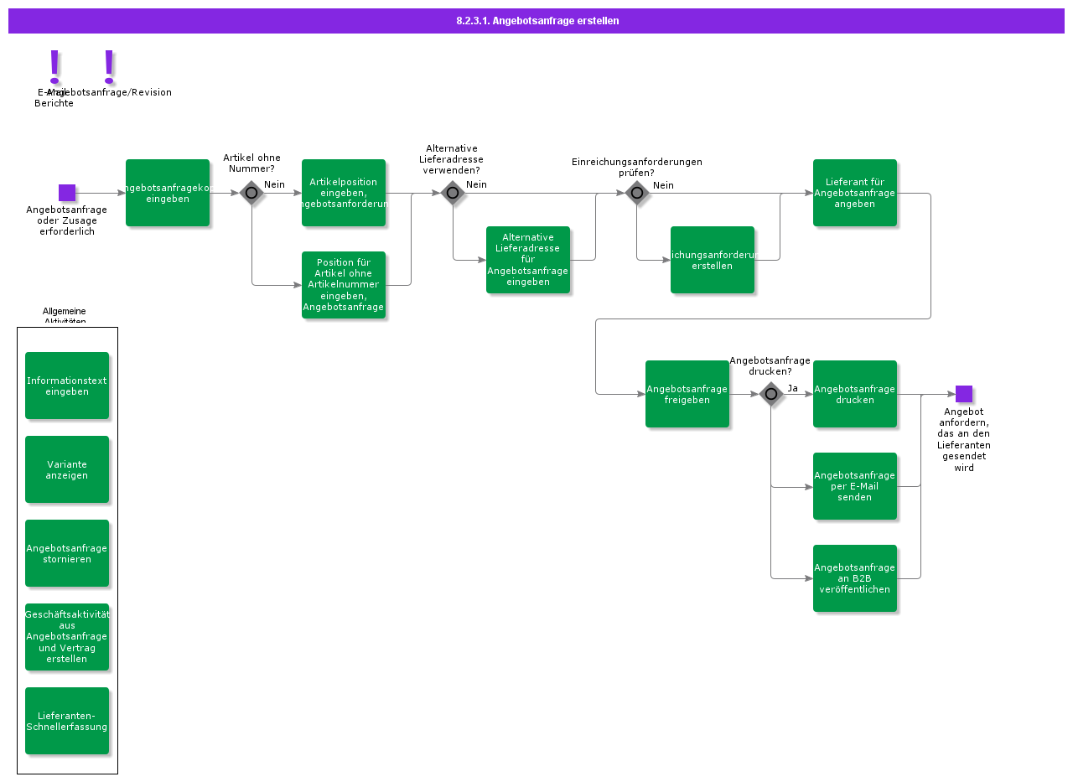
Task: Open the 'Variante anzeigen' activity
Action: tap(67, 469)
